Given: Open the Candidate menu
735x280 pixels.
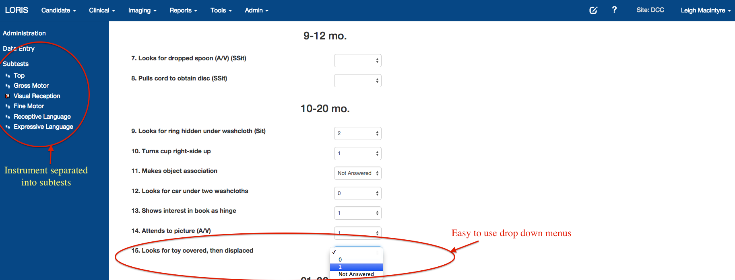Looking at the screenshot, I should click(58, 10).
